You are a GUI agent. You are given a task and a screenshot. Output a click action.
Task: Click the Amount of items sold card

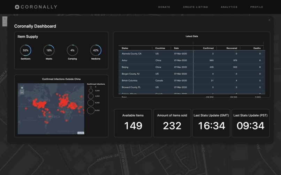pyautogui.click(x=172, y=123)
